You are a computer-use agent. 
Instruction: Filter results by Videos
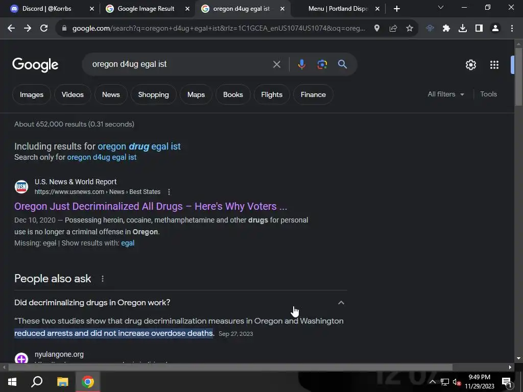point(73,94)
